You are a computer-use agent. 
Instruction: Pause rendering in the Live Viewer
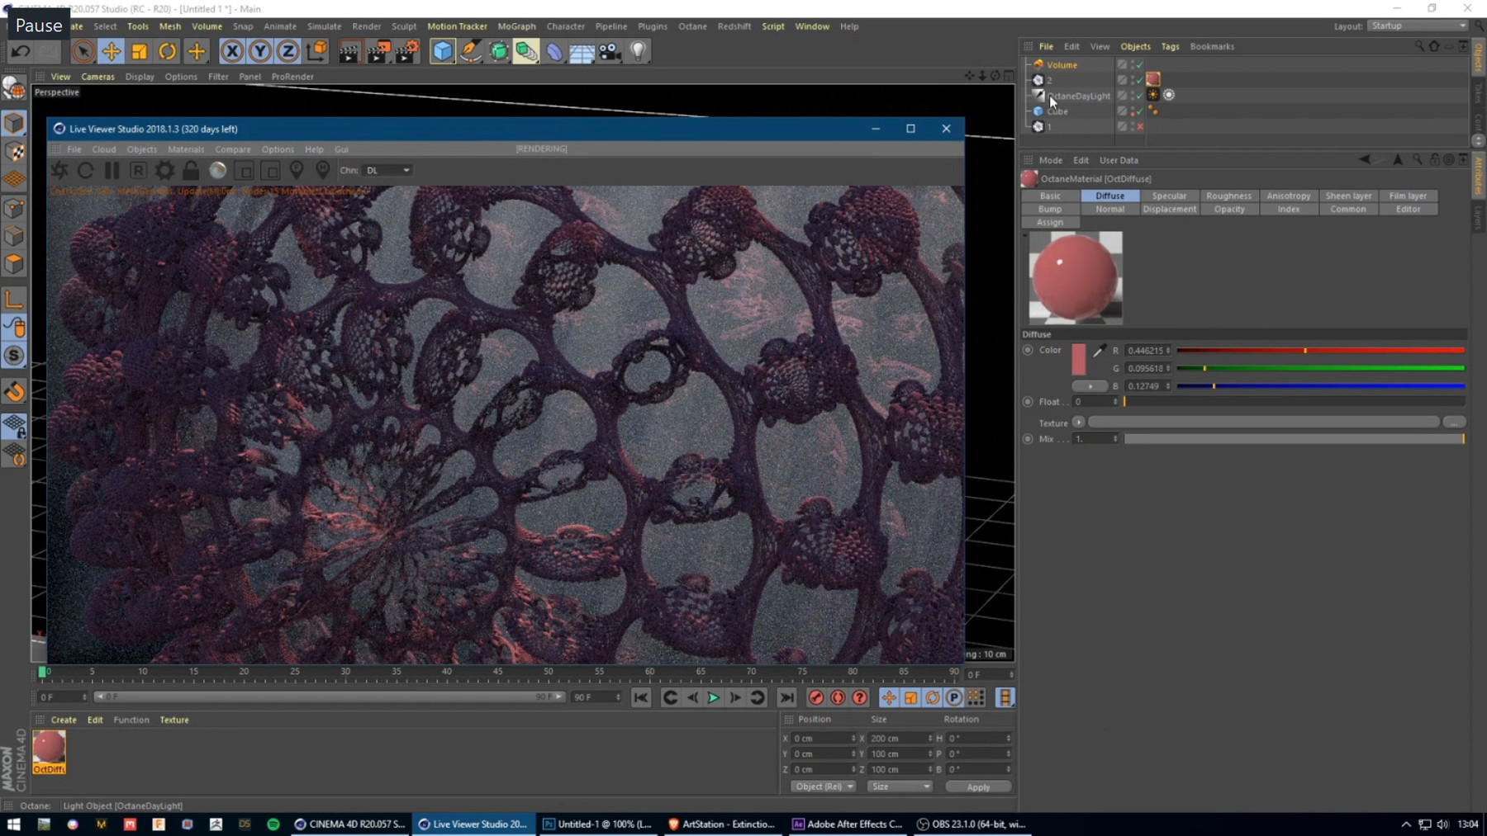[112, 170]
